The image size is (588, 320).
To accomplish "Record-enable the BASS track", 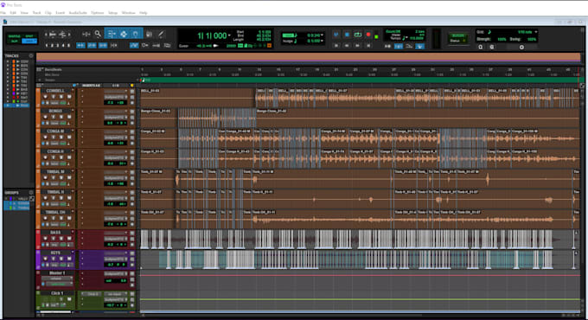I will tap(45, 239).
